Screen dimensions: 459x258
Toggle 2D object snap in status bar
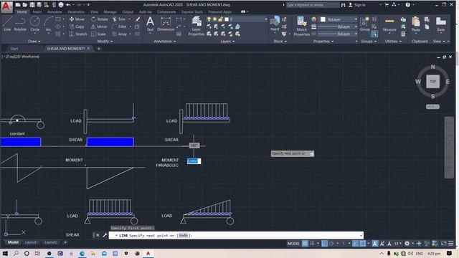362,244
